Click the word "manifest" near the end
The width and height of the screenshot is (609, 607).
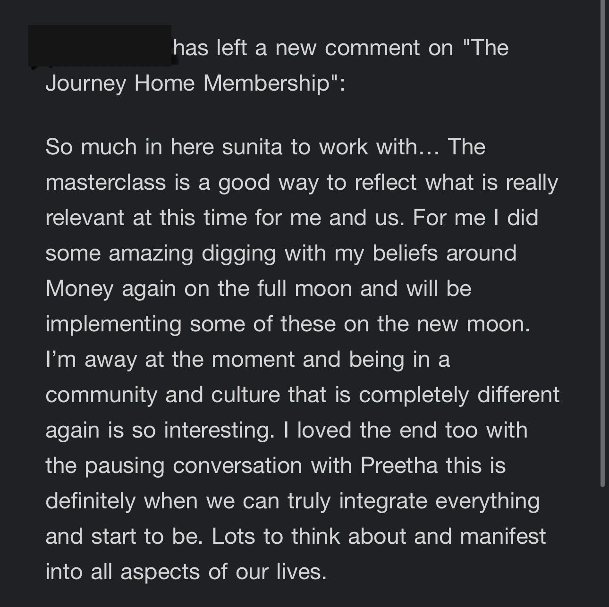coord(503,536)
